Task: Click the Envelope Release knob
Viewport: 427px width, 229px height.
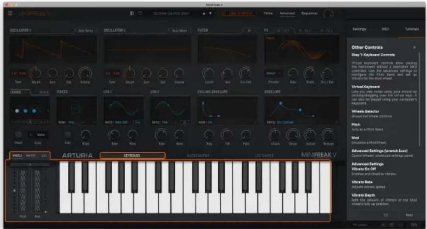Action: point(328,135)
